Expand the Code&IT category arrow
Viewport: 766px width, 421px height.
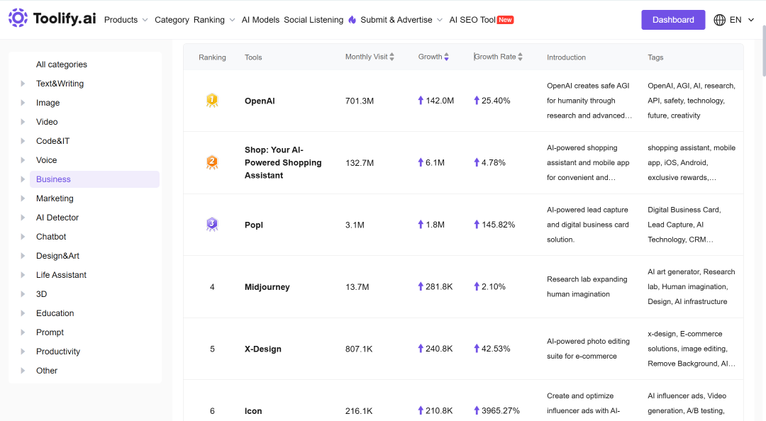23,140
